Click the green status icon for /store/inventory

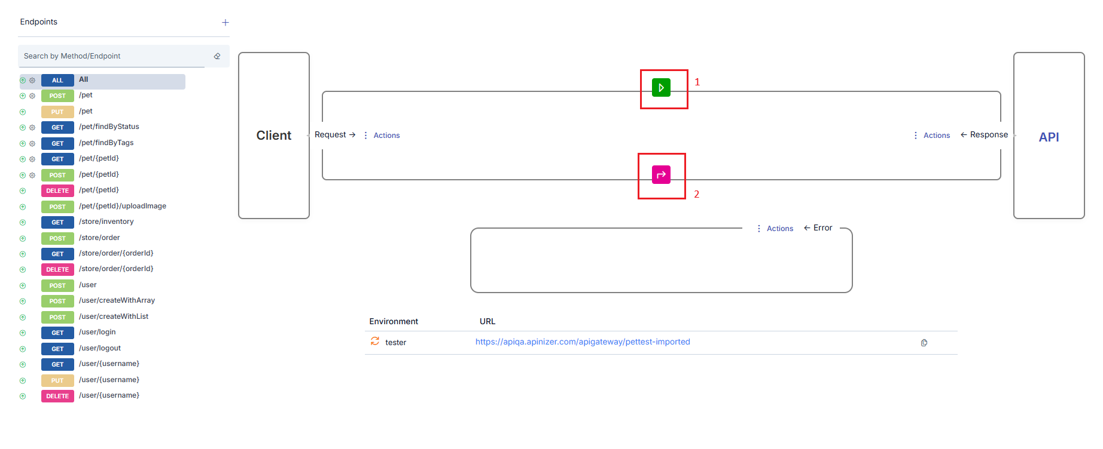[x=23, y=223]
